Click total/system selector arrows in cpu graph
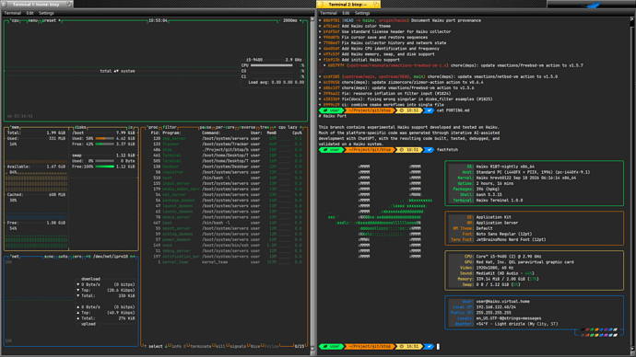 click(x=116, y=71)
